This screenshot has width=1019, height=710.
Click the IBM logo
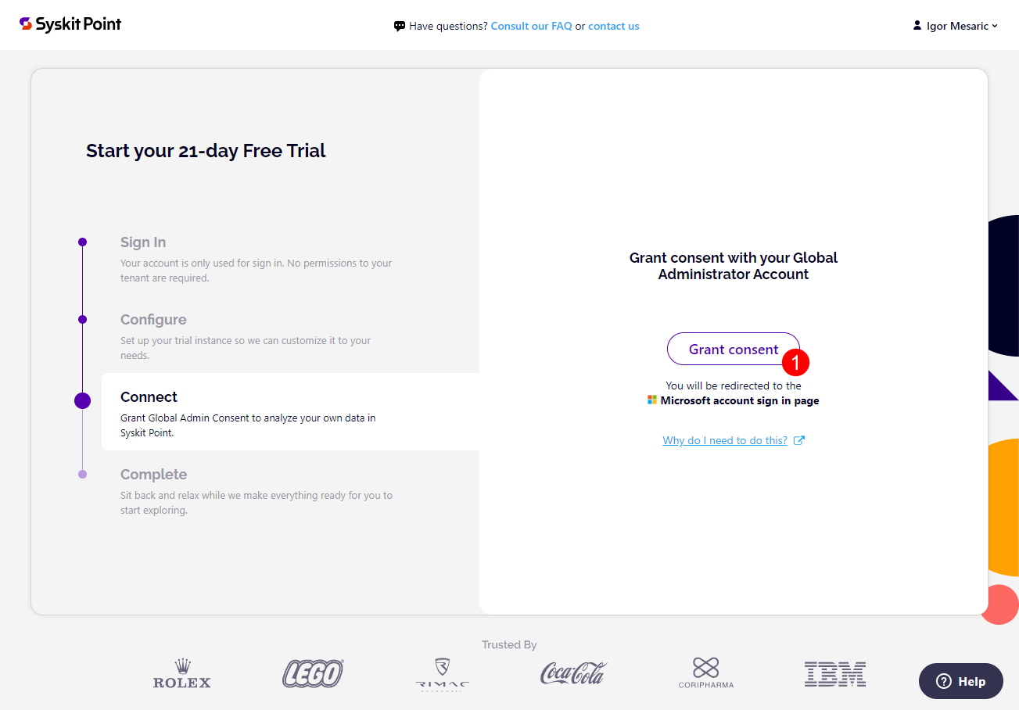835,673
